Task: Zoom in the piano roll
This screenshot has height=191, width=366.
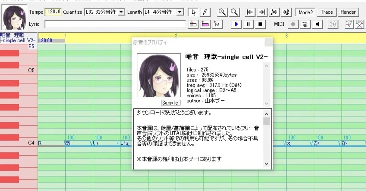Action: 222,12
